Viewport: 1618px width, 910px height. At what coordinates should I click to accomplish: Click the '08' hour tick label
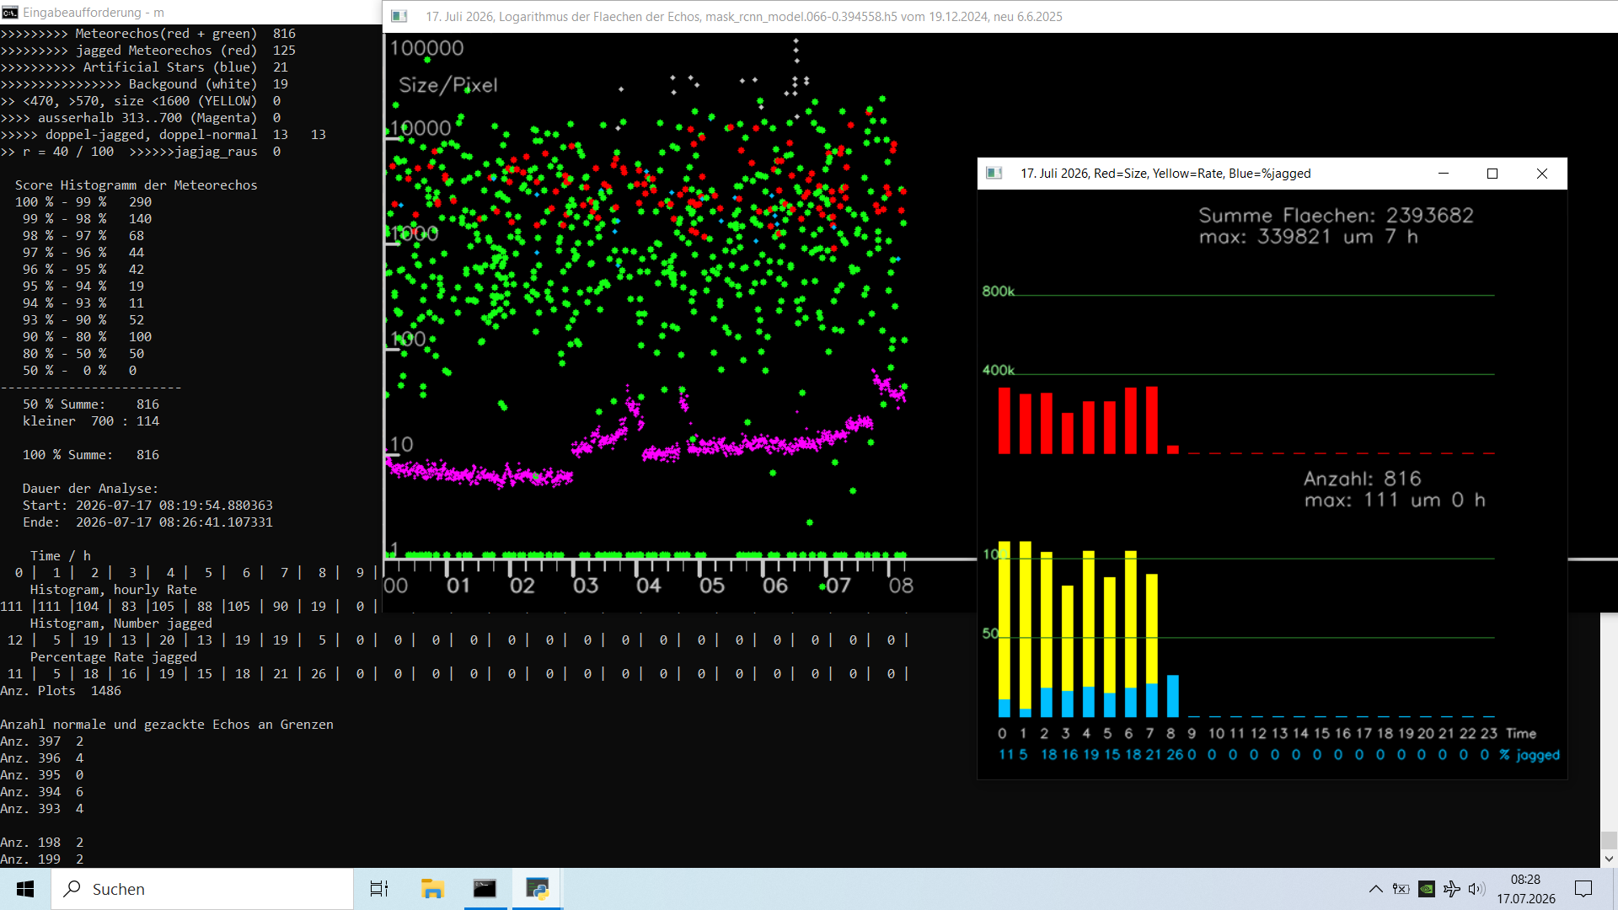pos(901,586)
